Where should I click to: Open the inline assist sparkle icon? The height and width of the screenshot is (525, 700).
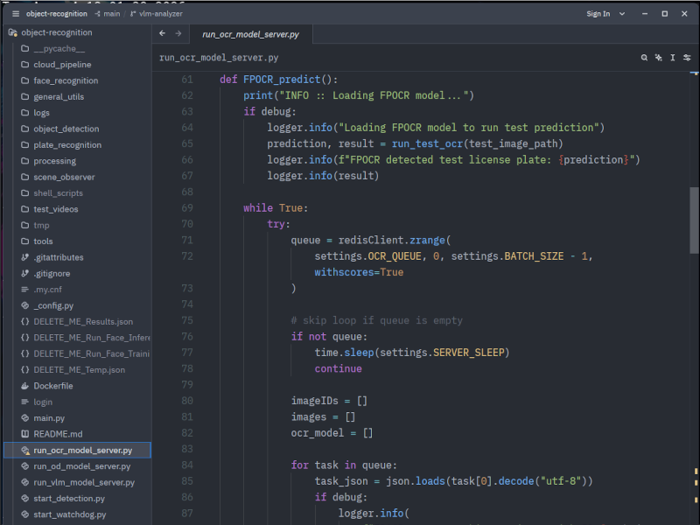[x=659, y=58]
